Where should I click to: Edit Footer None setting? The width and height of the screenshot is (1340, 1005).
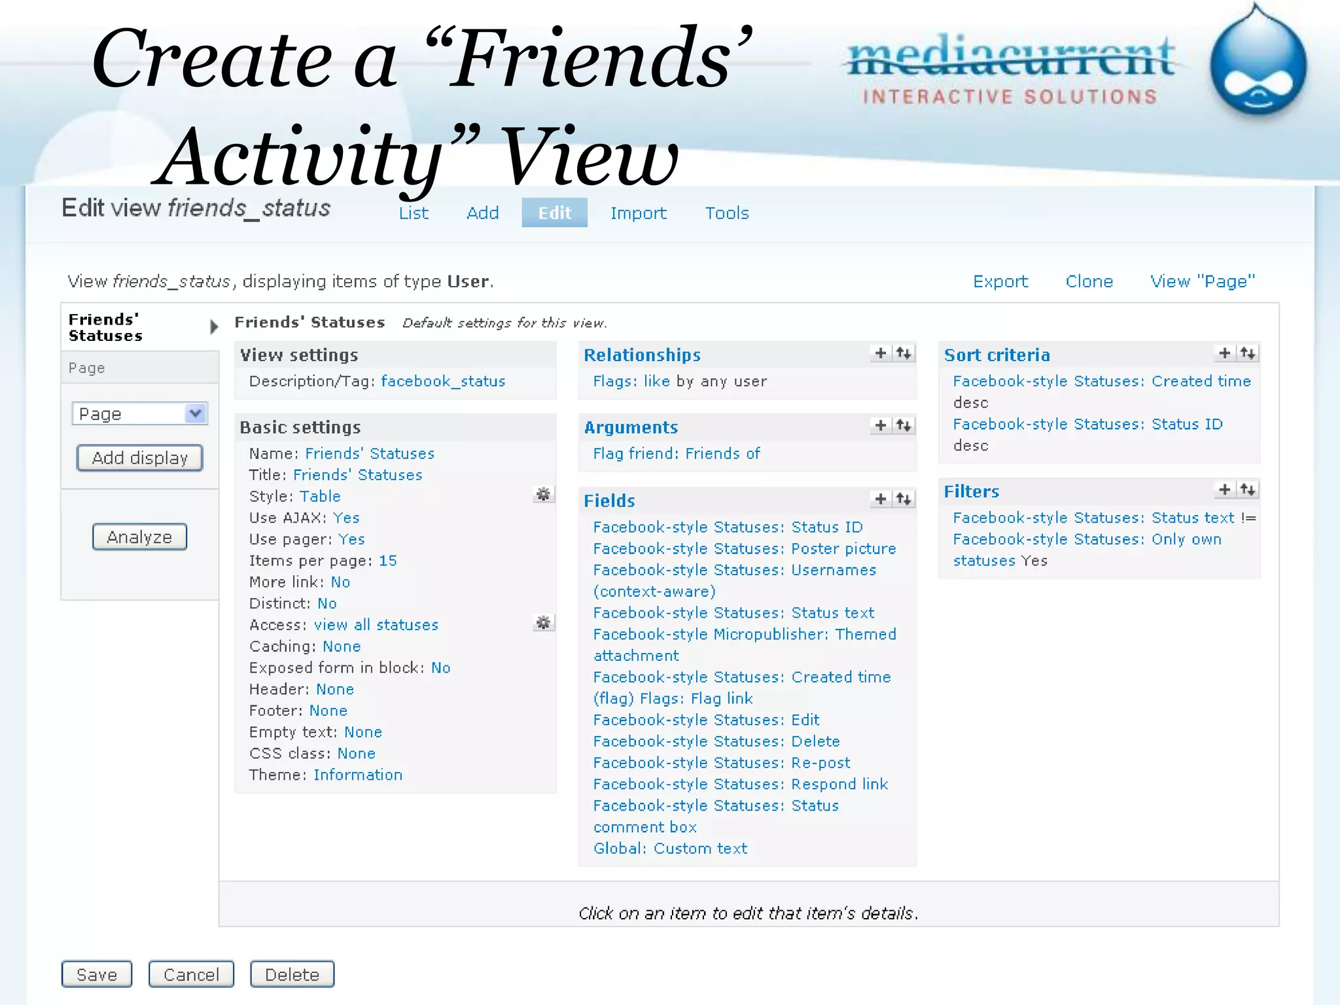[328, 711]
